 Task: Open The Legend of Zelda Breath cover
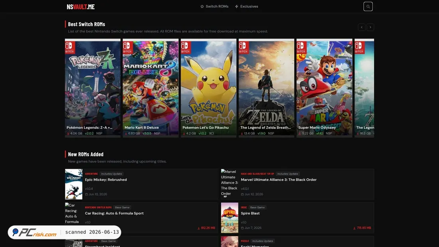(x=267, y=88)
